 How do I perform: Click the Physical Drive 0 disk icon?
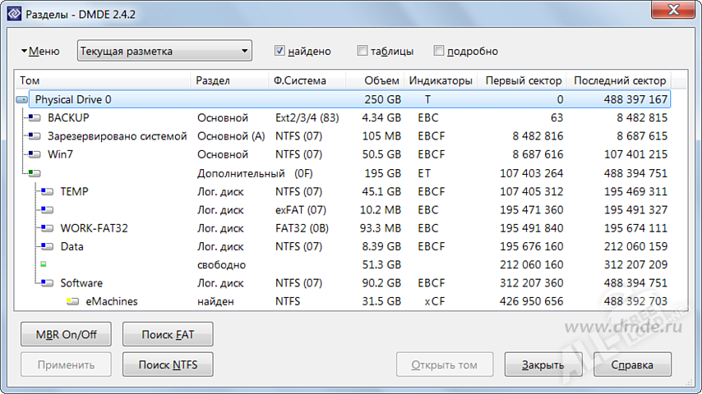pos(22,99)
